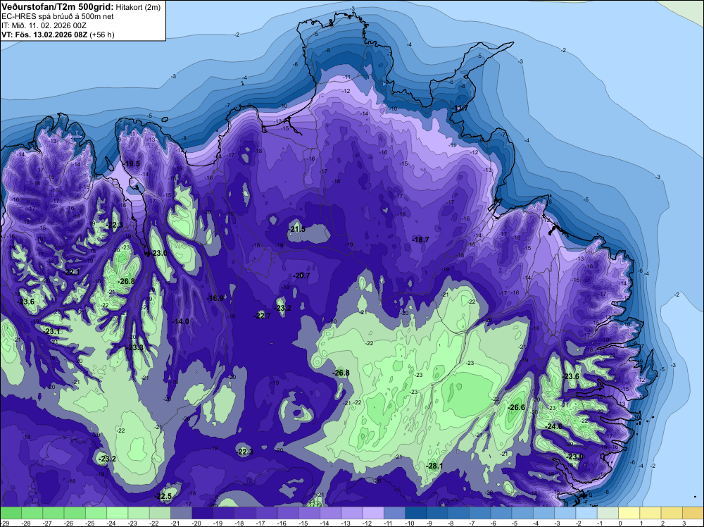Viewport: 704px width, 527px height.
Task: Click the -26.6 temperature value on the map
Action: (516, 407)
